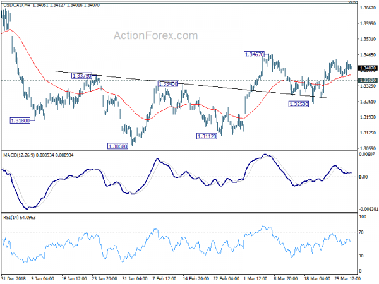
Task: Click 1.36670 on the price axis
Action: [x=368, y=8]
